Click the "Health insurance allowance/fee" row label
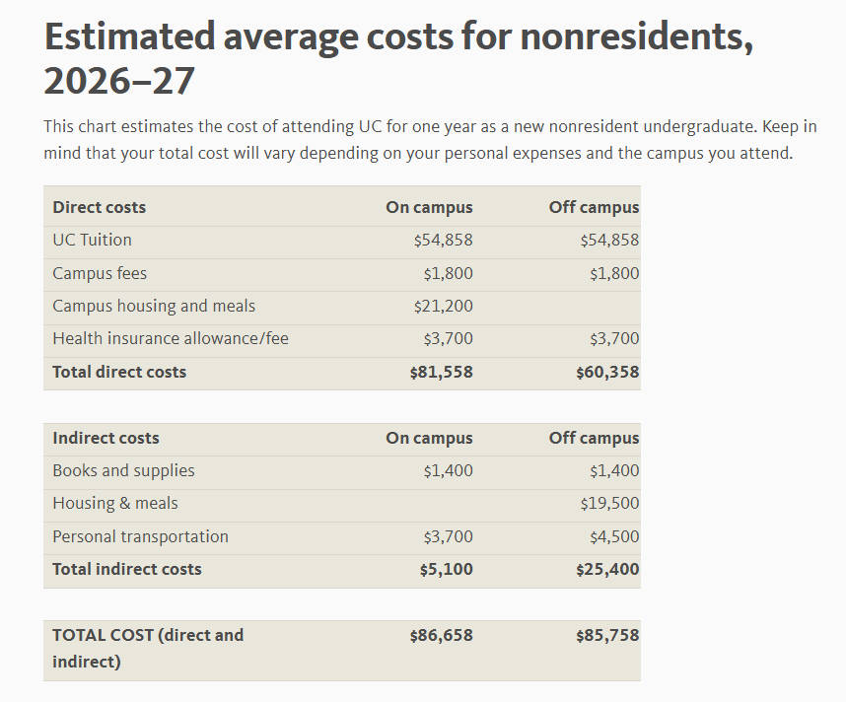This screenshot has height=702, width=846. coord(171,338)
